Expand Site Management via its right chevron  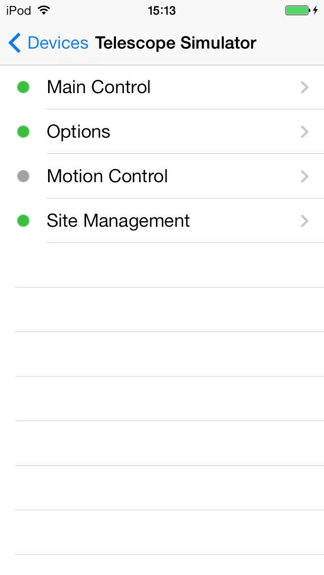point(304,221)
